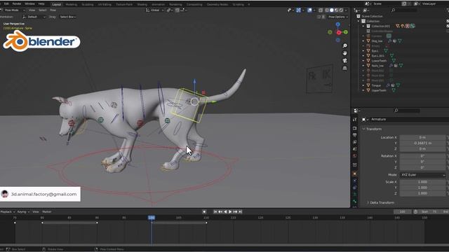Switch to the Sculpting workspace tab
Screen dimensions: 449x252
pyautogui.click(x=87, y=4)
